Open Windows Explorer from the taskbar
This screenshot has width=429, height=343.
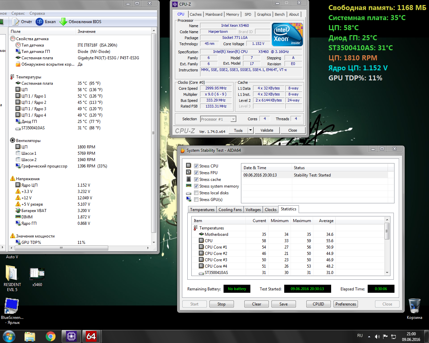coord(30,336)
